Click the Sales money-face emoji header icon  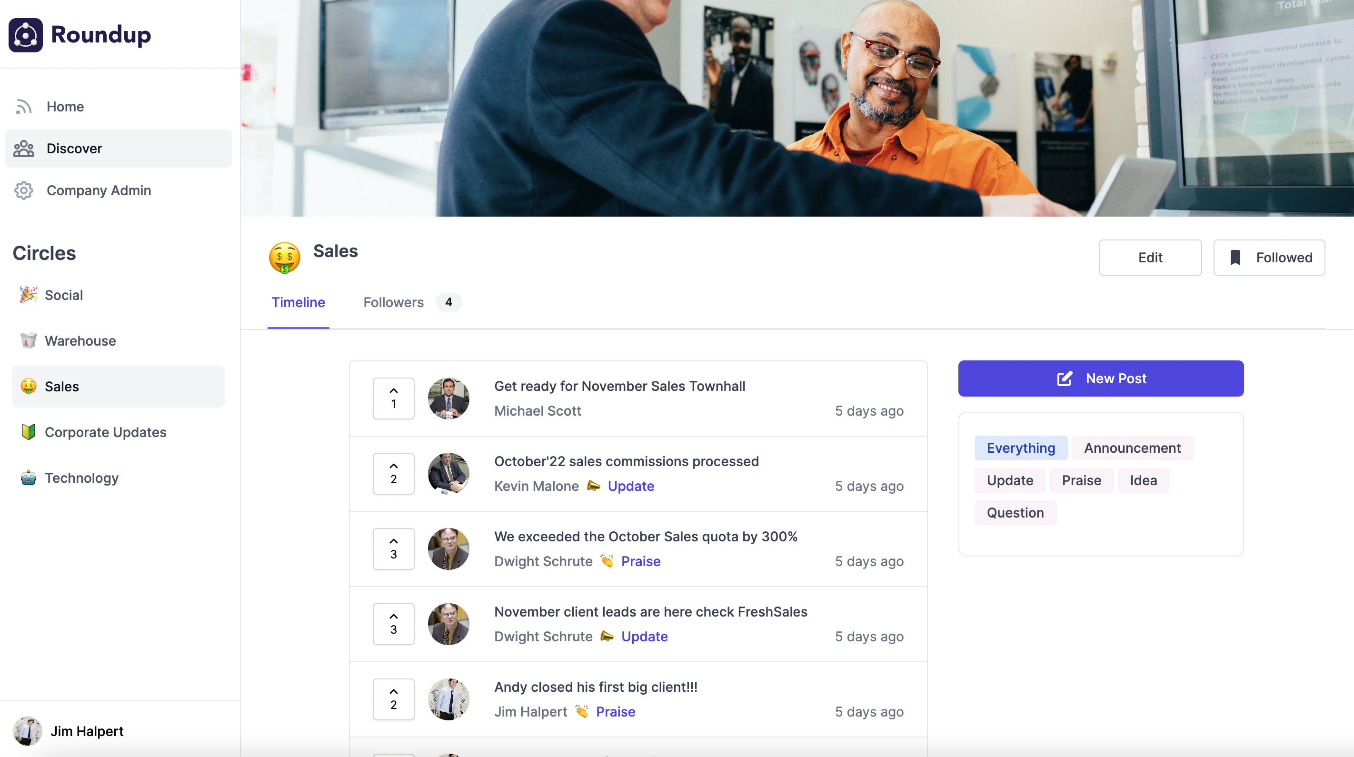[x=284, y=258]
